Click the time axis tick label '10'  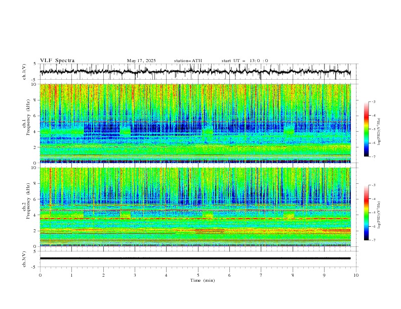coord(356,275)
